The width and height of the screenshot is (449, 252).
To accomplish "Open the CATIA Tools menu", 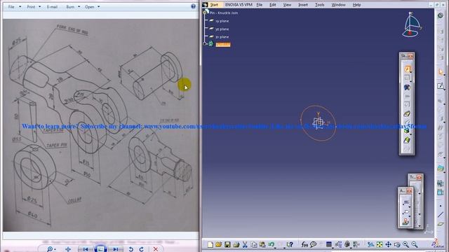I will (x=320, y=5).
